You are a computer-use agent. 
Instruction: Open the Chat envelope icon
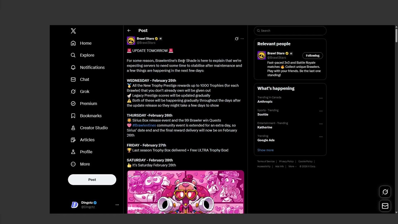pyautogui.click(x=73, y=79)
